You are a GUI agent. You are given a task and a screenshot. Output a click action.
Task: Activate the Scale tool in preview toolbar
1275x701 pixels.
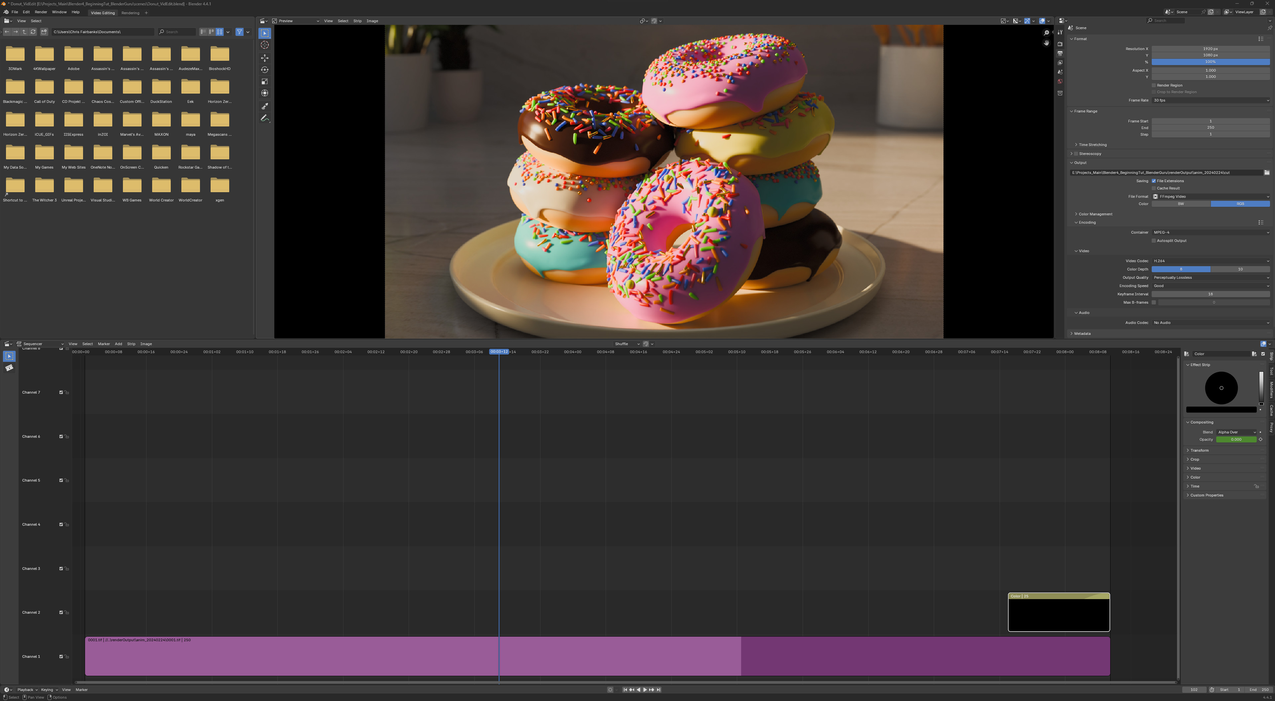(265, 82)
